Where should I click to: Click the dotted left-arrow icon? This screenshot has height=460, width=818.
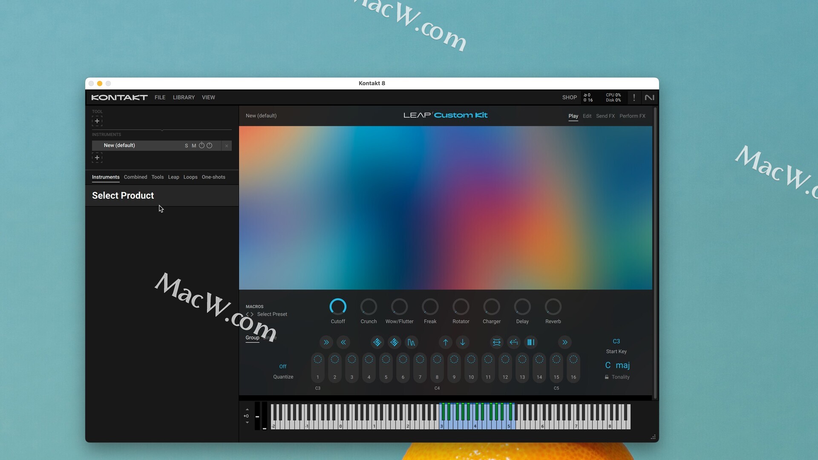click(x=514, y=342)
